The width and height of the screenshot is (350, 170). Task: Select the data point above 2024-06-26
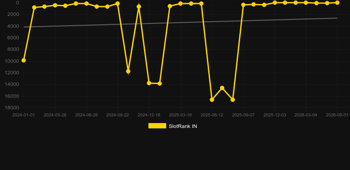point(86,4)
